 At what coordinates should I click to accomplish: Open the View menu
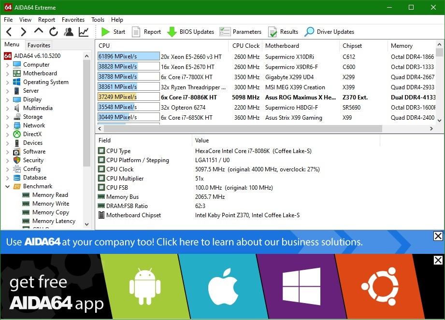[25, 20]
